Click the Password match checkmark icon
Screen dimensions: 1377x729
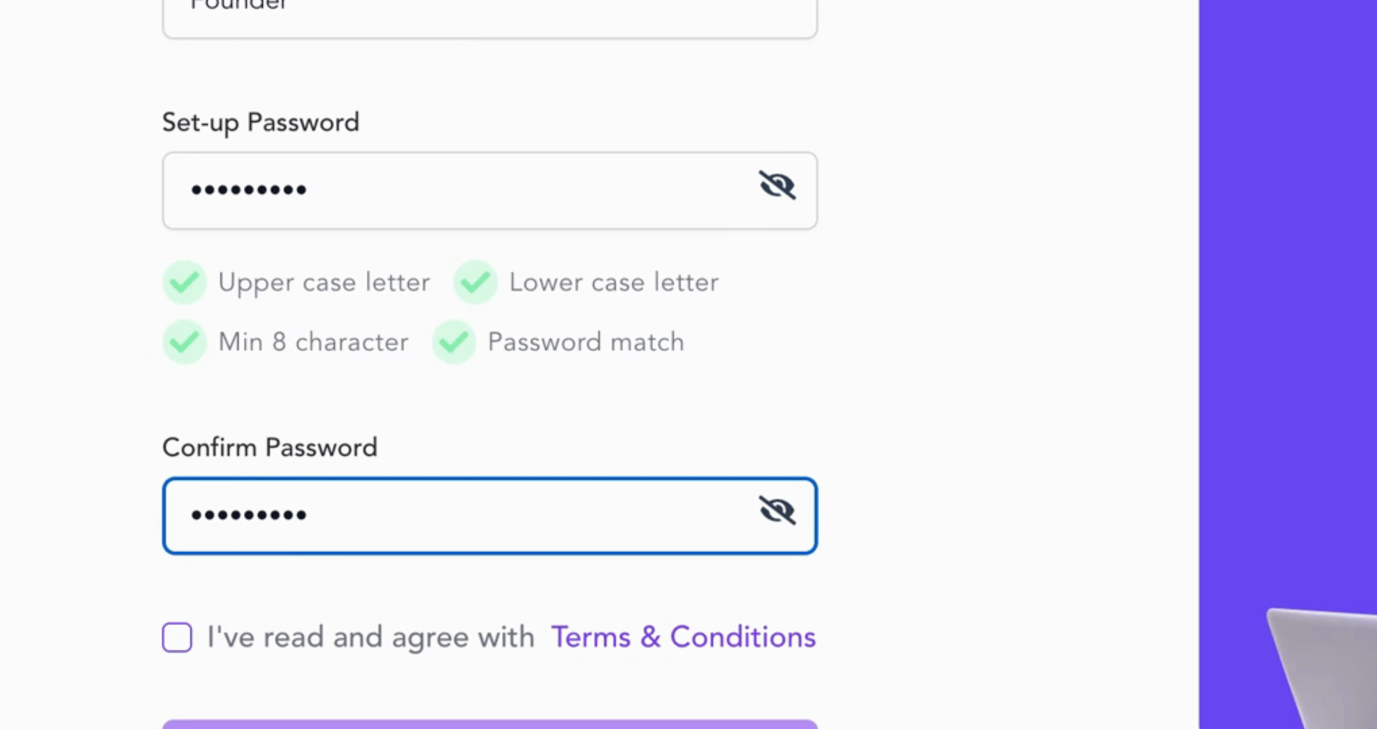(454, 342)
